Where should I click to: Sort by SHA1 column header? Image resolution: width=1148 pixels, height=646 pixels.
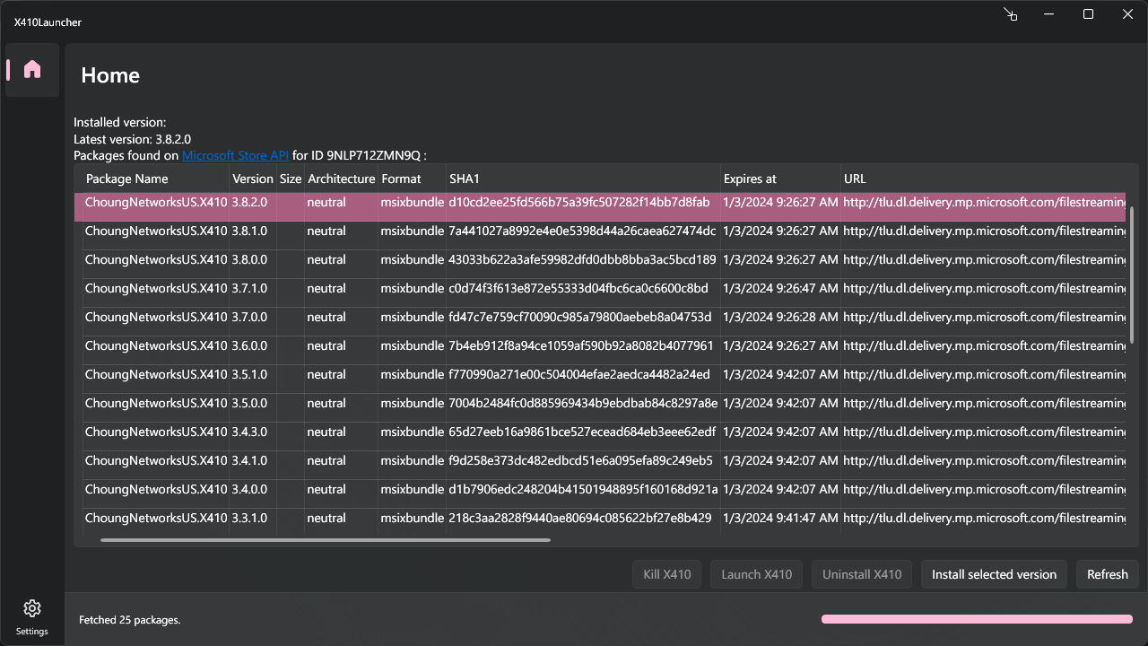coord(583,179)
